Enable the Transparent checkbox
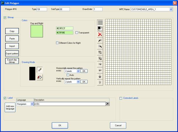 [x=77, y=33]
